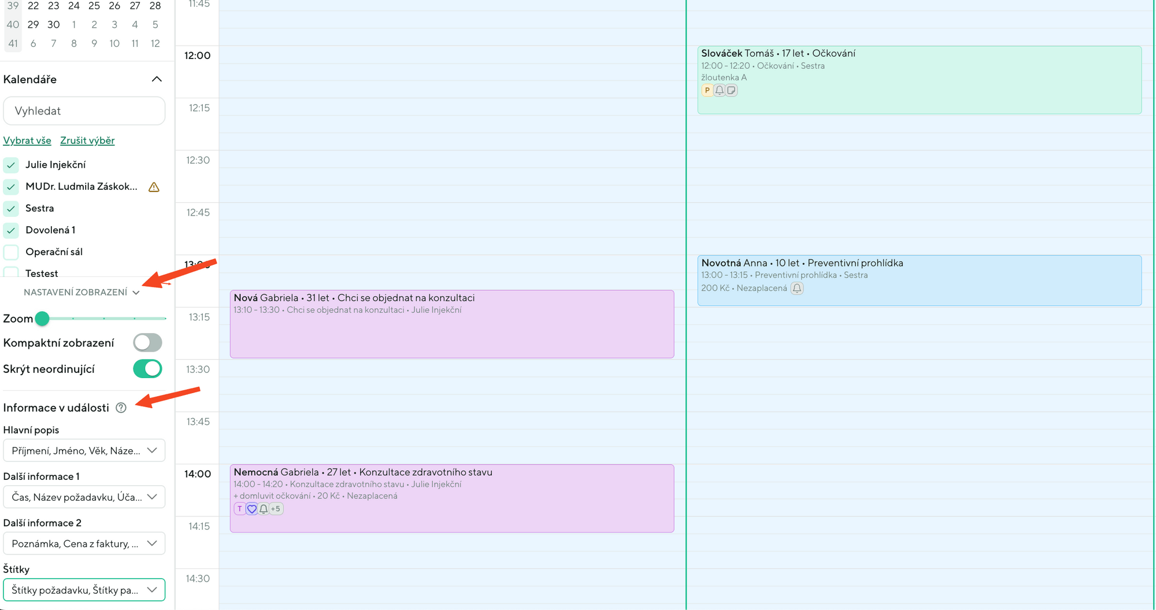Click help icon beside Informace v události
The height and width of the screenshot is (610, 1156).
pyautogui.click(x=121, y=408)
